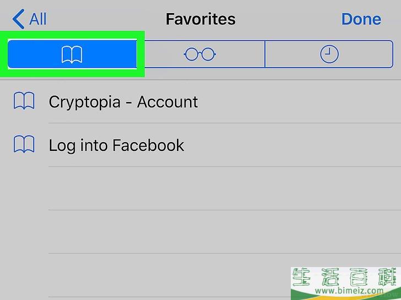This screenshot has height=300, width=401.
Task: Tap book icon beside Log into Facebook
Action: 24,144
